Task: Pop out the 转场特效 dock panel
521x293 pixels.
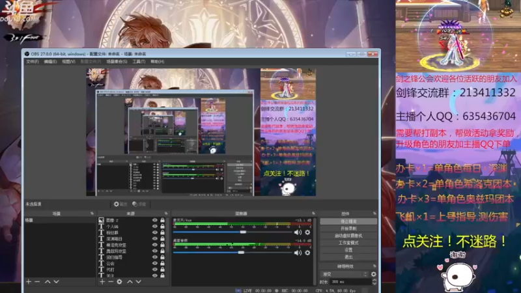Action: tap(374, 266)
